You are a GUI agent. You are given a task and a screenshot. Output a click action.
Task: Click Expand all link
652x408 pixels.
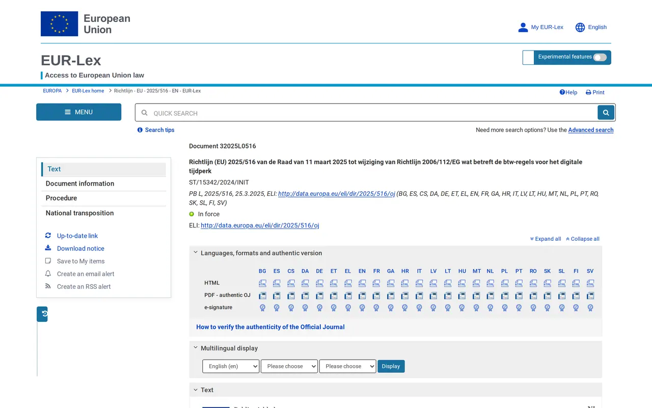tap(545, 239)
